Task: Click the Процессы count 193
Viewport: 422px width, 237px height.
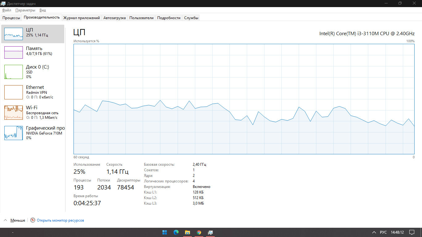Action: pos(78,187)
